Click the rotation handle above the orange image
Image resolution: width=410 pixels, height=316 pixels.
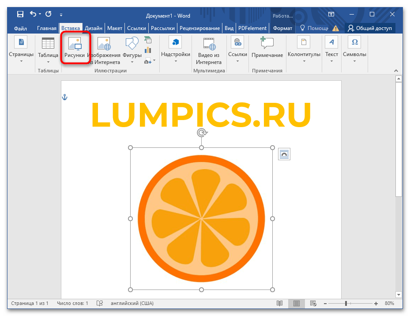(202, 133)
